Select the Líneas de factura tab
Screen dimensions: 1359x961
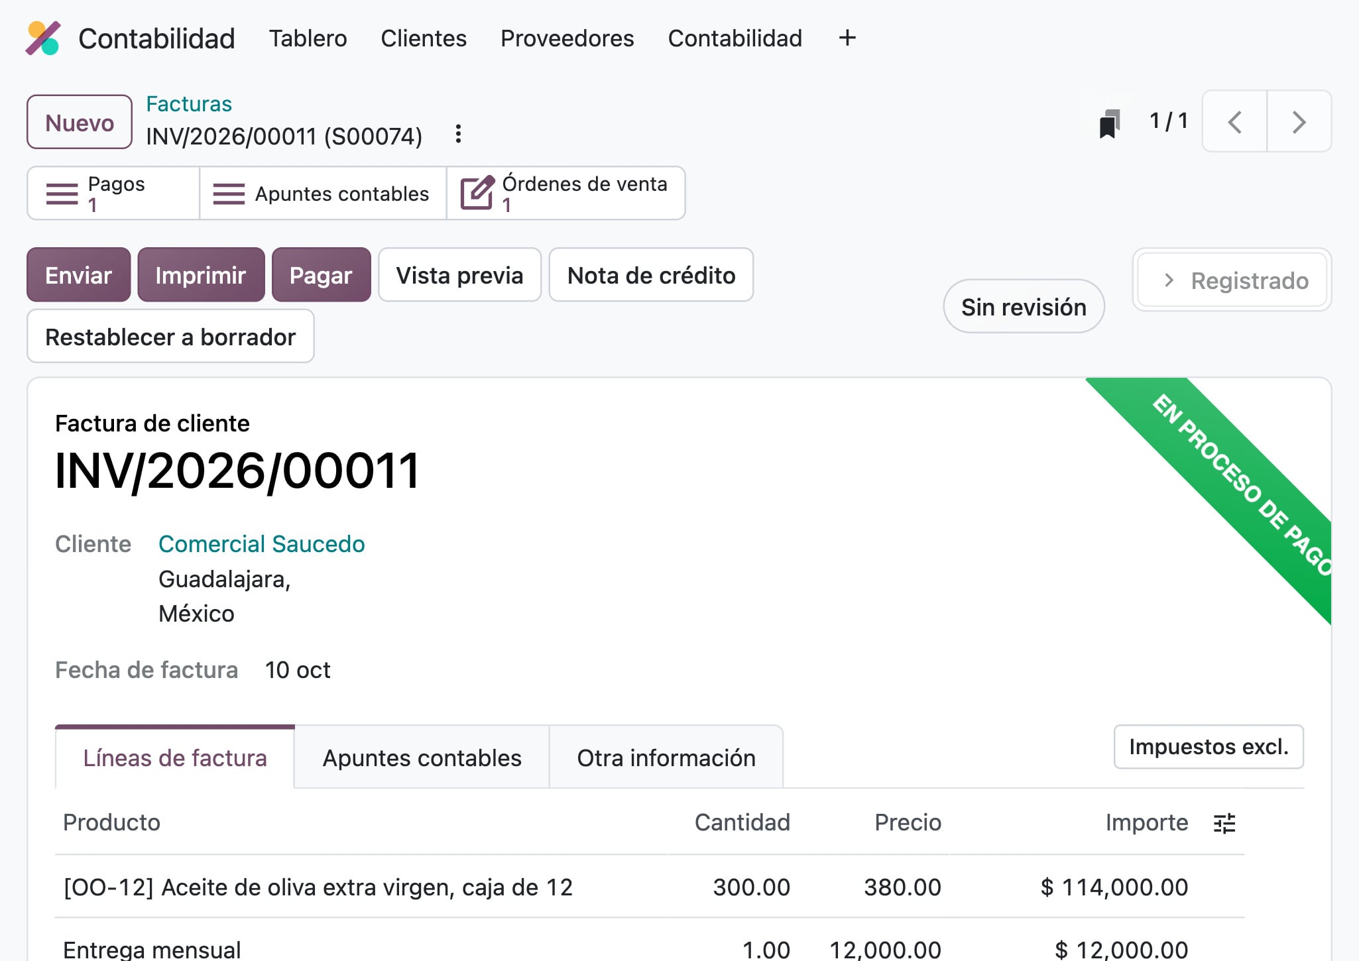click(x=175, y=758)
